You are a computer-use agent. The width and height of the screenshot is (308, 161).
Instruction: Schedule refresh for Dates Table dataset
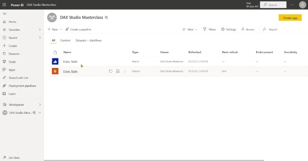[x=118, y=71]
